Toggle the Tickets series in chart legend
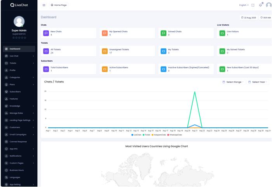This screenshot has height=187, width=272. coord(148,135)
